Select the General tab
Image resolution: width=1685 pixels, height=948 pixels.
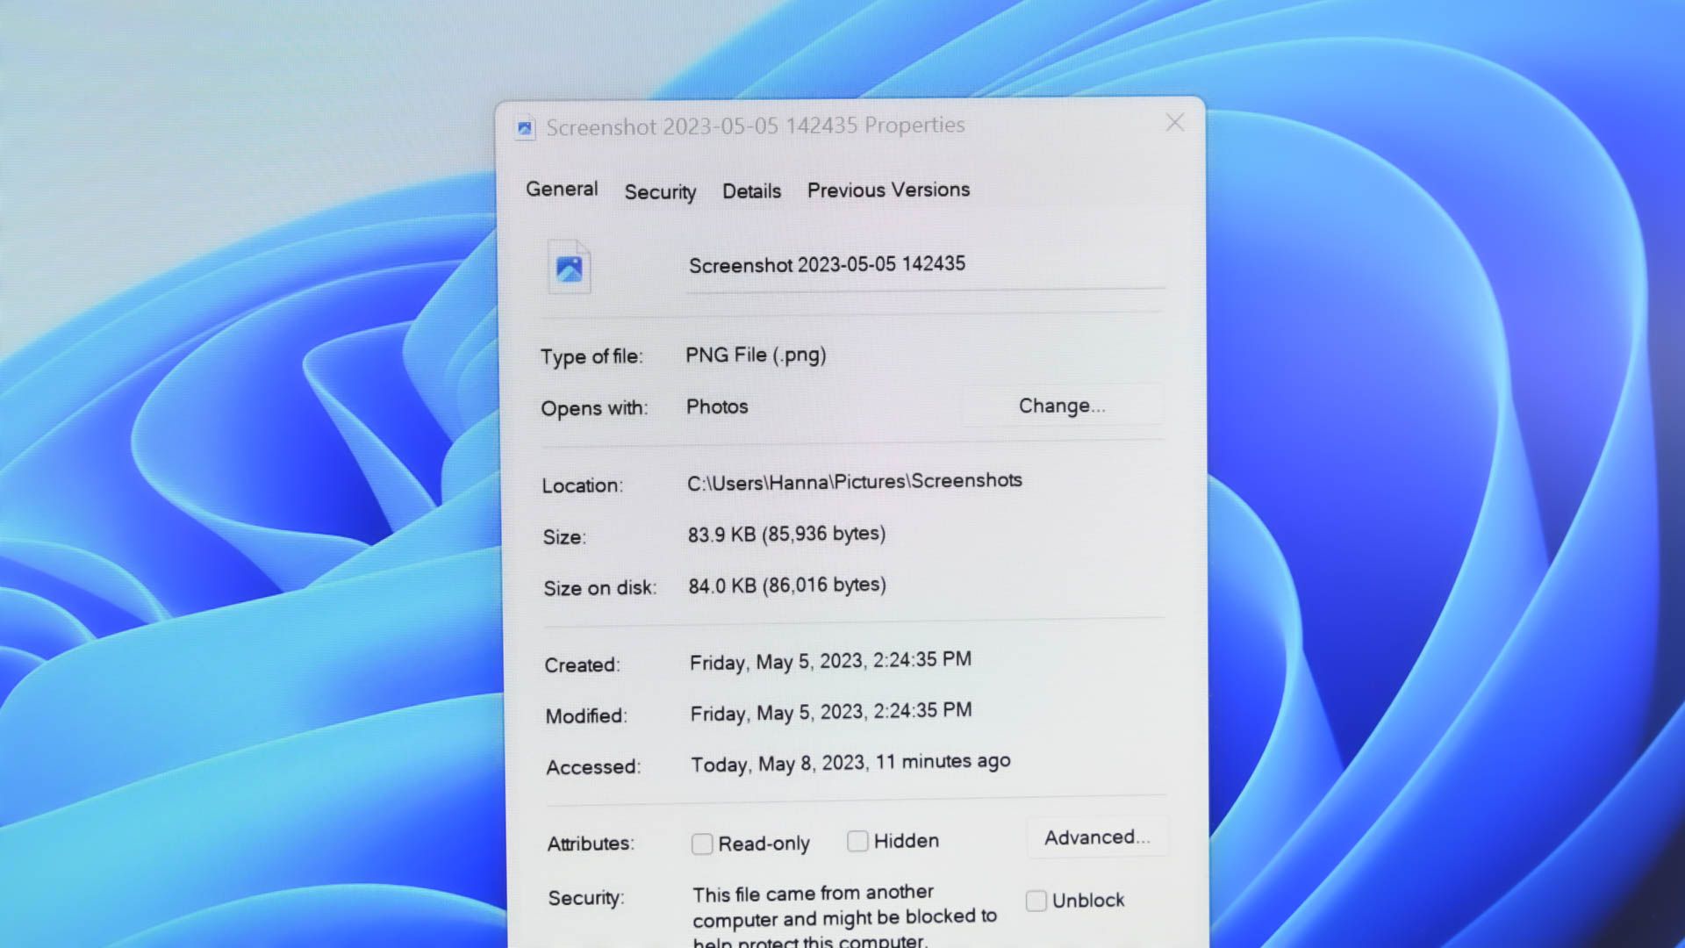[x=561, y=188]
